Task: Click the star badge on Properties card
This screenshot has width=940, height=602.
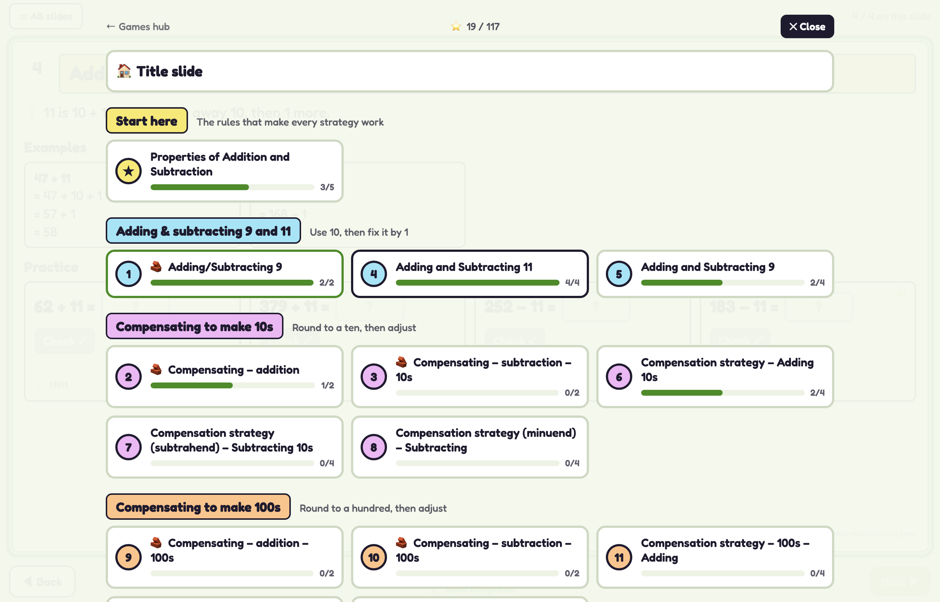Action: tap(128, 171)
